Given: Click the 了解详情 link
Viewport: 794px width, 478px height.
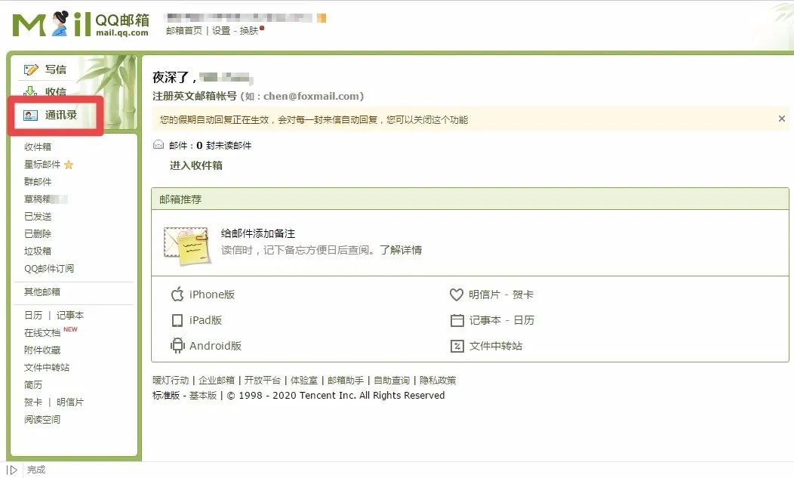Looking at the screenshot, I should click(x=401, y=250).
